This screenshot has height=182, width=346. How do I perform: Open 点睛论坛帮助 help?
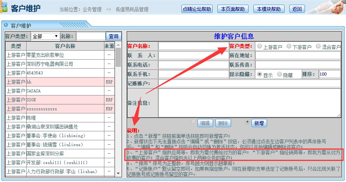click(197, 9)
